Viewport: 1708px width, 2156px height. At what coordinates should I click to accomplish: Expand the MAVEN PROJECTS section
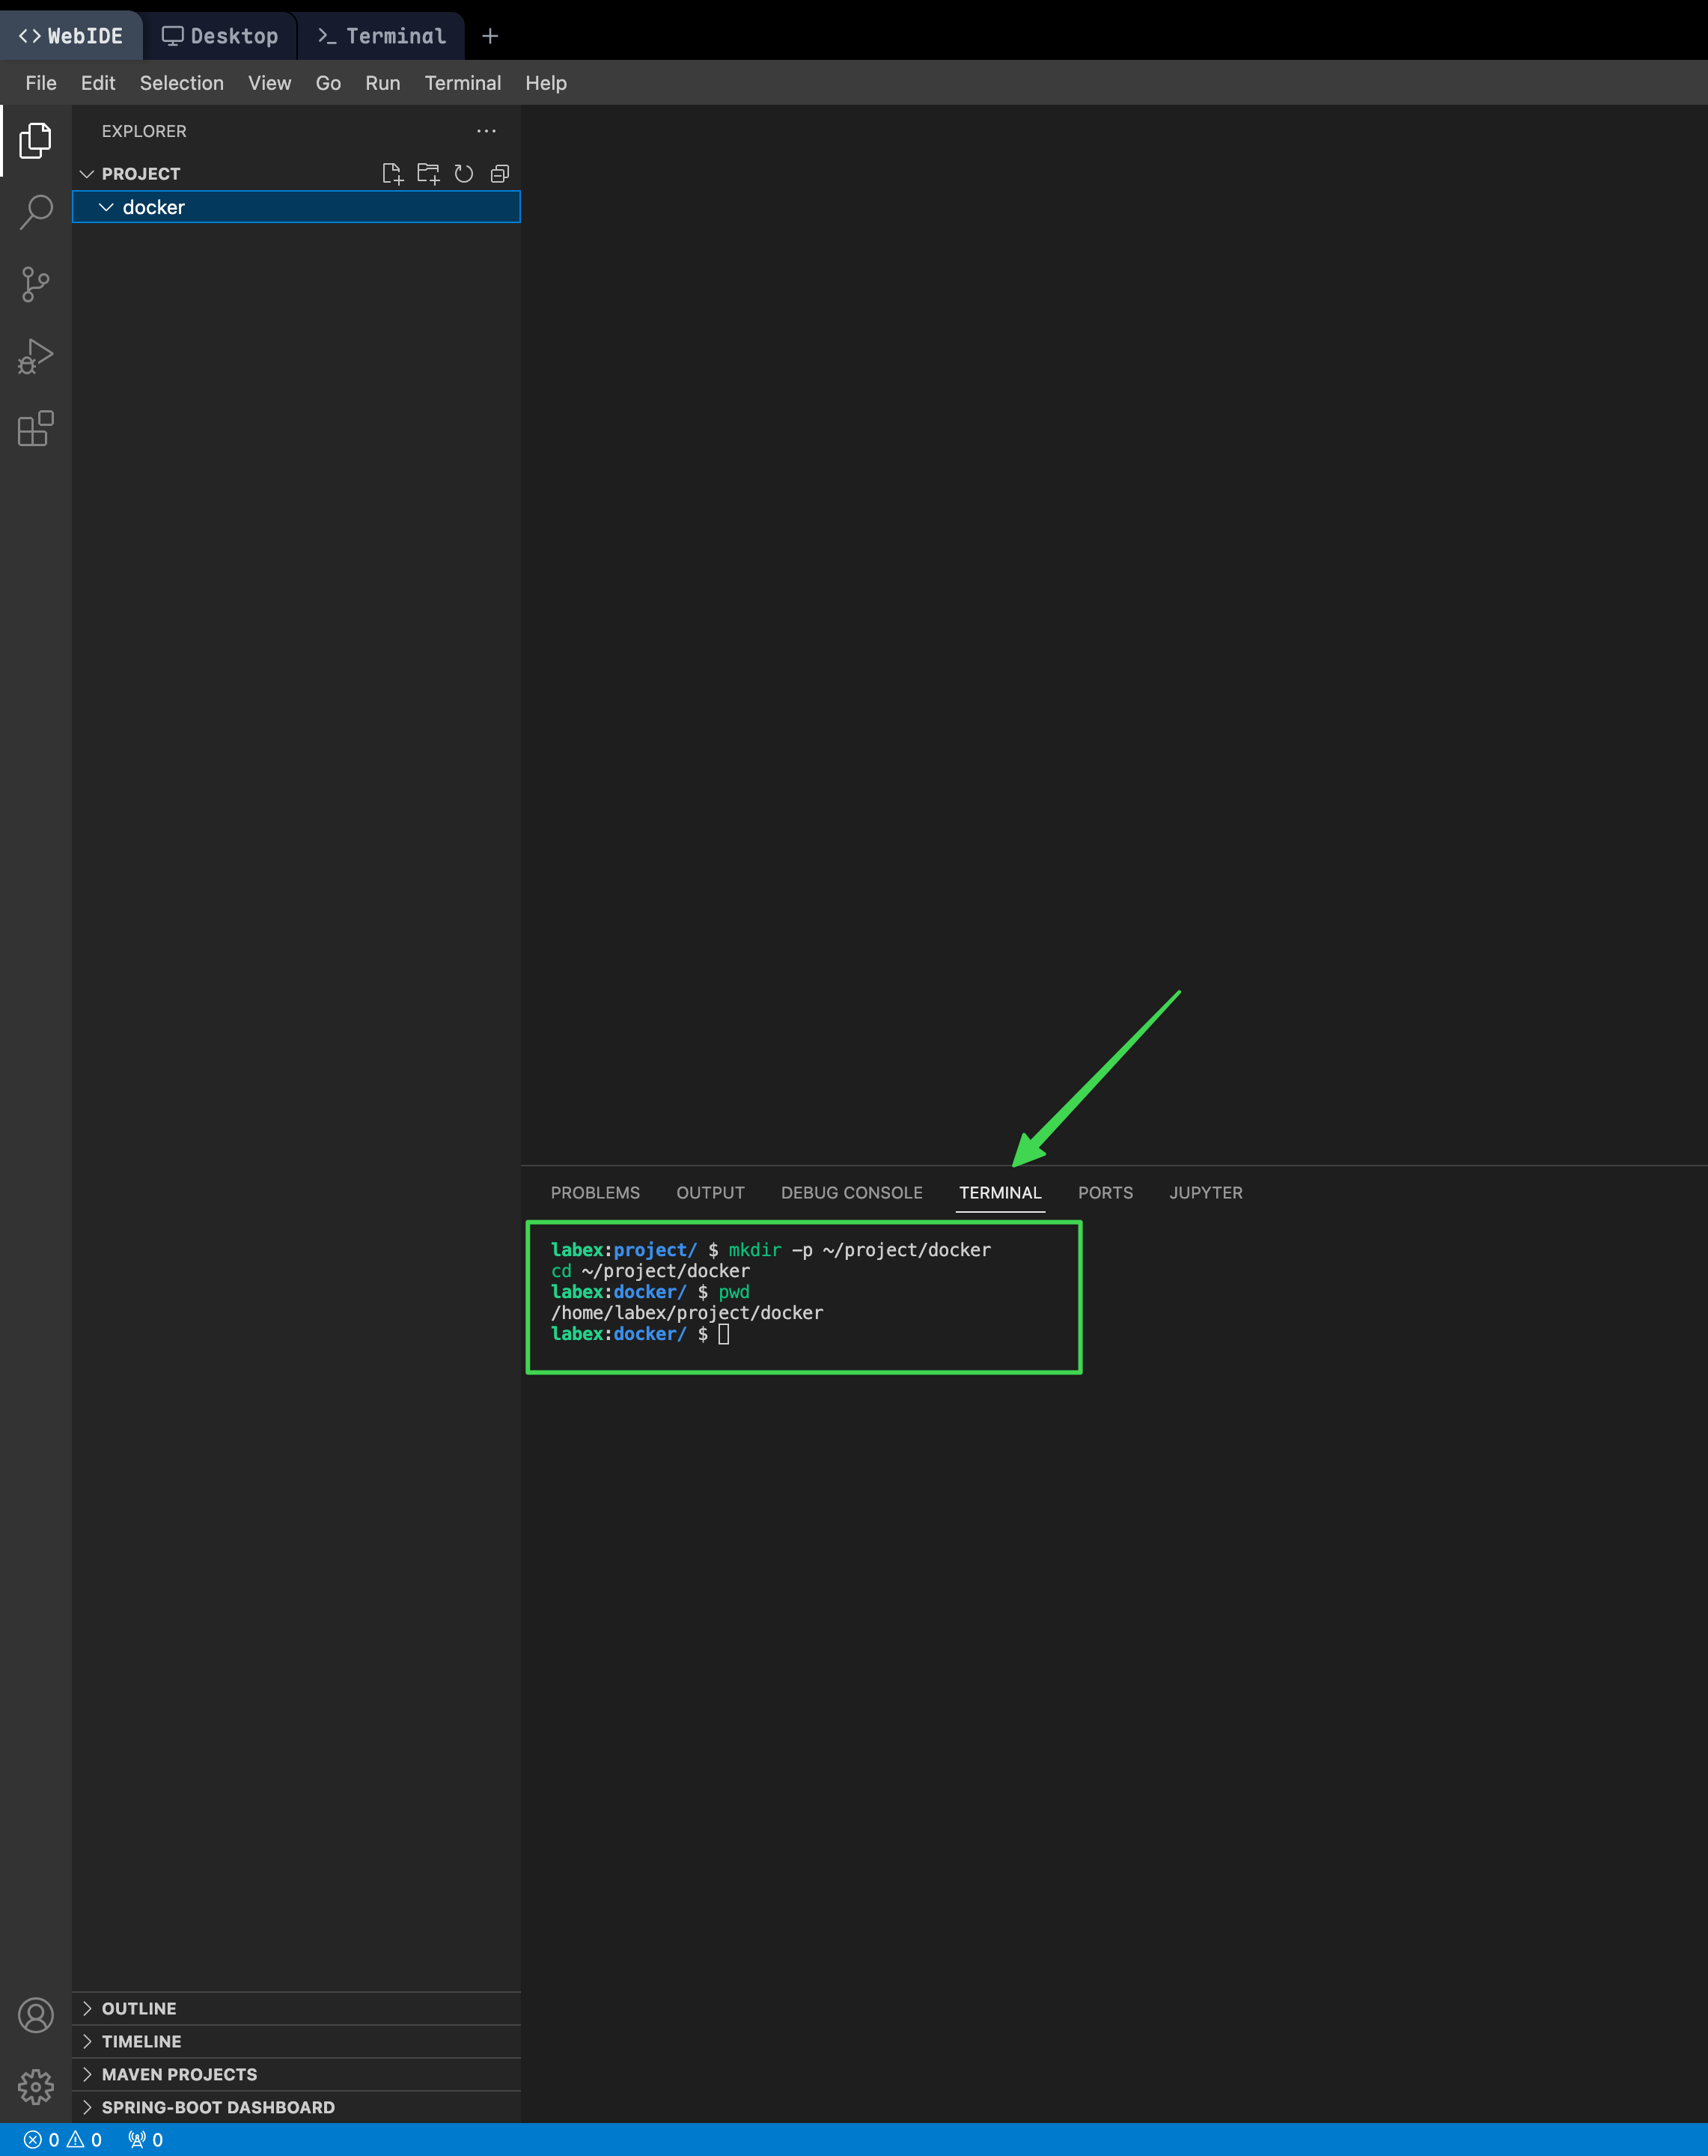178,2074
